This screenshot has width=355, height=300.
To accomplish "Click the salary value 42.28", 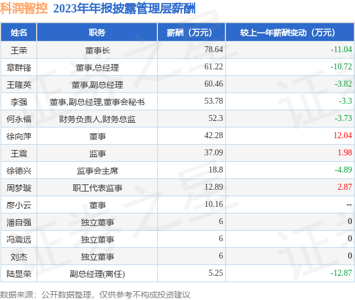I will coord(214,136).
